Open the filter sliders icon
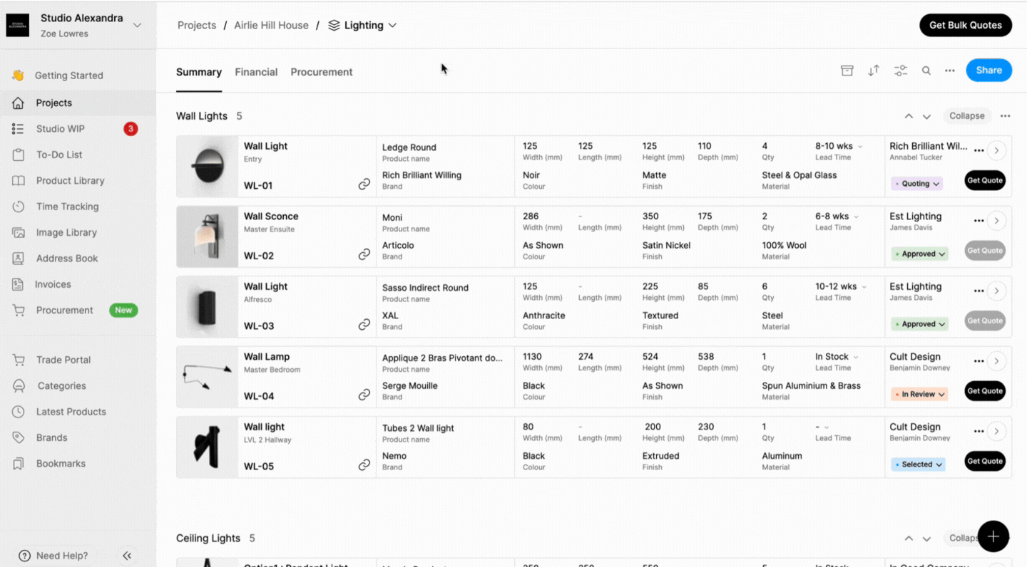Image resolution: width=1027 pixels, height=567 pixels. pyautogui.click(x=901, y=71)
